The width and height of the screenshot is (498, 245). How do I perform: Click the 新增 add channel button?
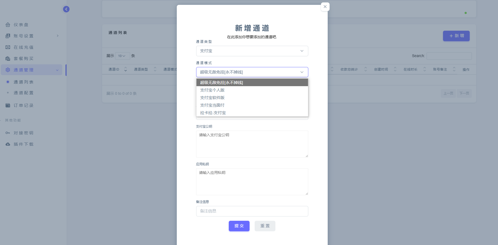[456, 36]
